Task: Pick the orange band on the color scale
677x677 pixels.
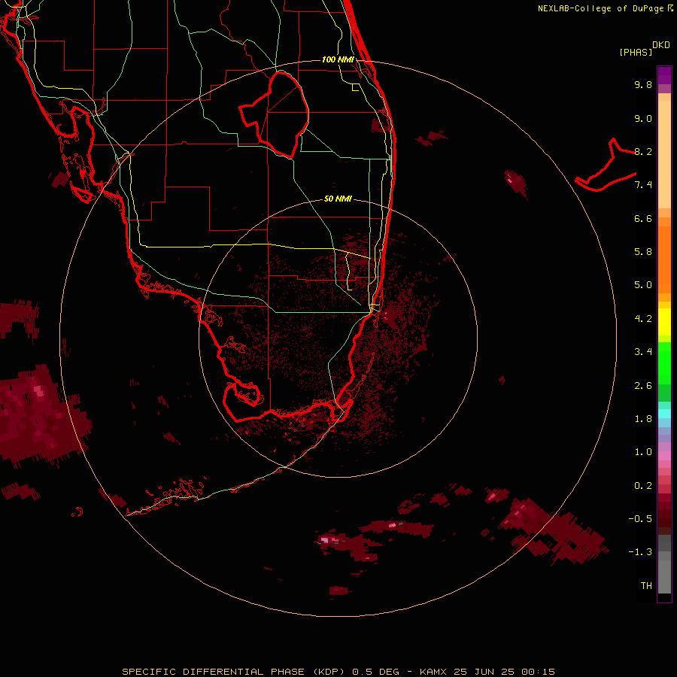Action: 664,260
